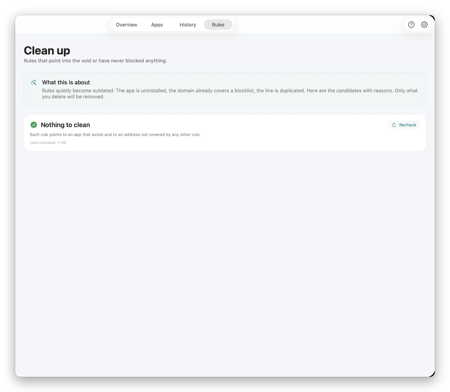Click the 'Each rule points to an app' text
Image resolution: width=450 pixels, height=392 pixels.
tap(115, 134)
